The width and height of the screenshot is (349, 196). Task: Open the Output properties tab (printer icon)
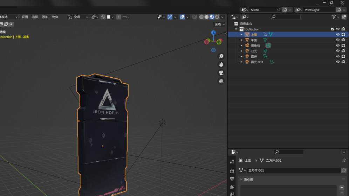pos(232,179)
